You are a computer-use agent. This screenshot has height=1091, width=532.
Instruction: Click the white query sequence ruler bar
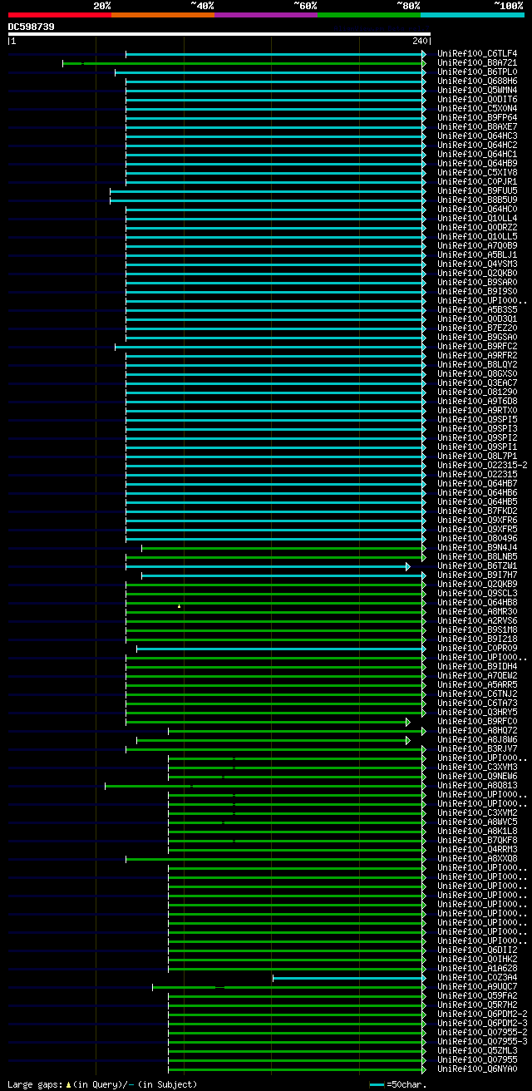[219, 34]
